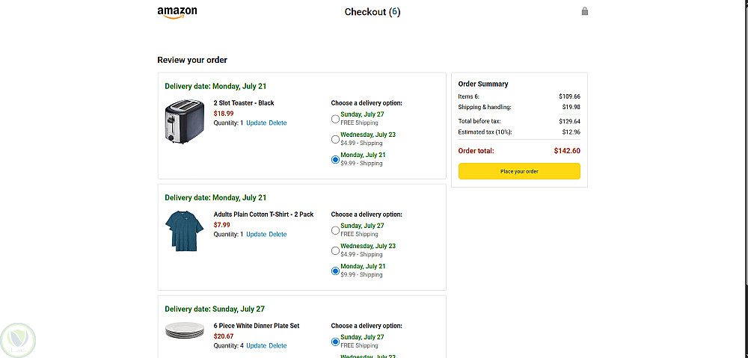
Task: Choose Wednesday July 23 delivery for T-Shirt
Action: 335,250
